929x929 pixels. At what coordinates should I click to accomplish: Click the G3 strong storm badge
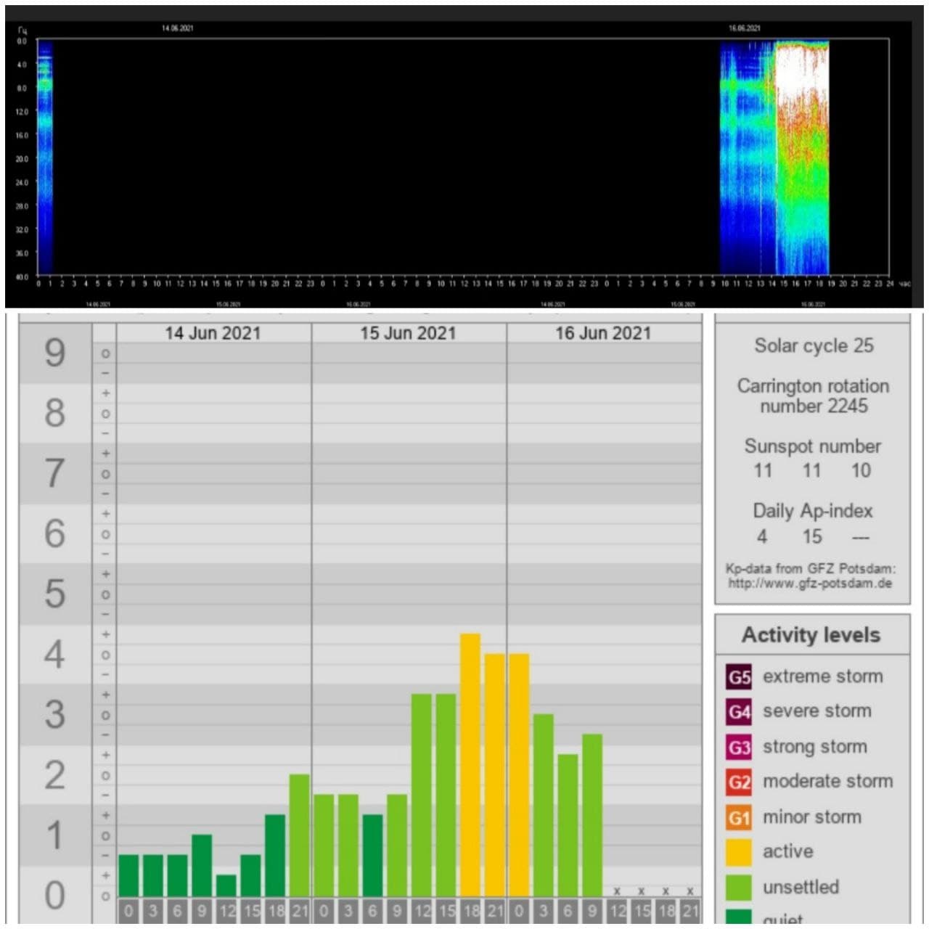click(x=738, y=748)
